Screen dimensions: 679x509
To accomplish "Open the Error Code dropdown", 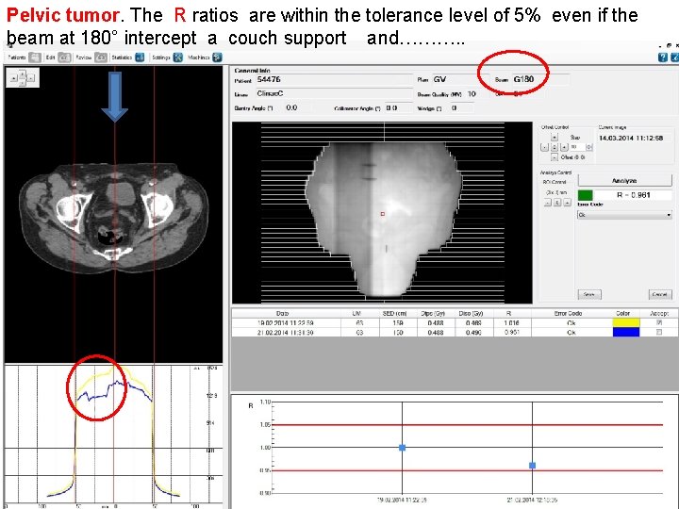I will click(x=624, y=215).
